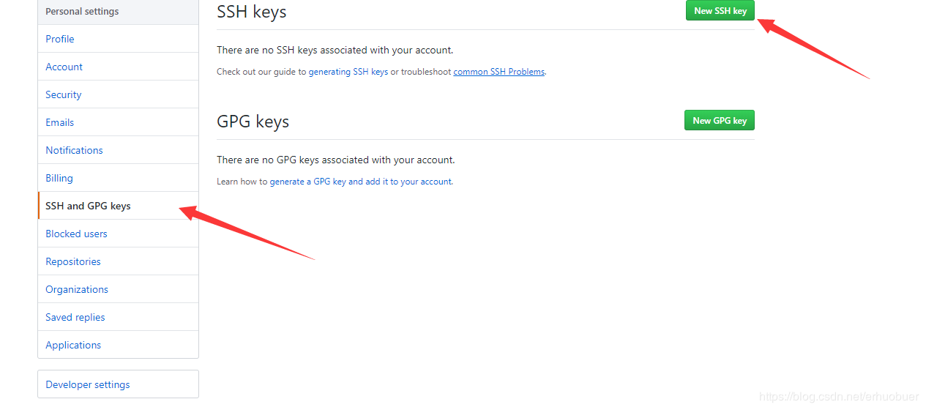
Task: Click the New SSH key button
Action: (x=720, y=11)
